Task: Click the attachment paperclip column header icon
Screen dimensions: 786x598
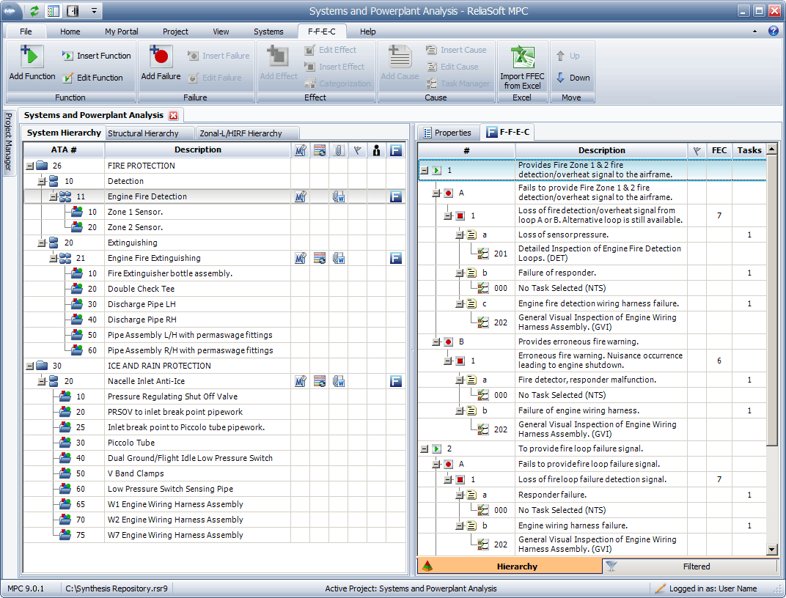Action: click(x=338, y=149)
